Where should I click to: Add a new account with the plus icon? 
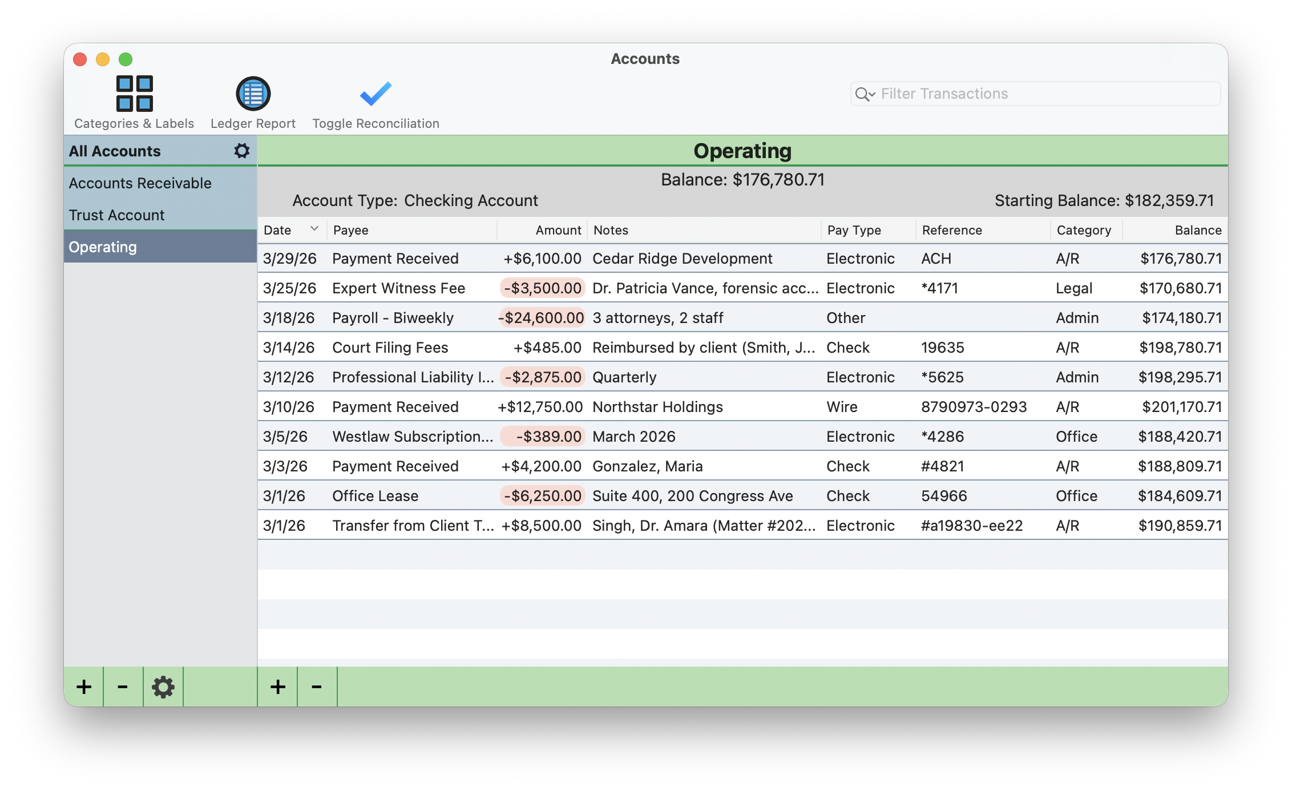tap(83, 687)
